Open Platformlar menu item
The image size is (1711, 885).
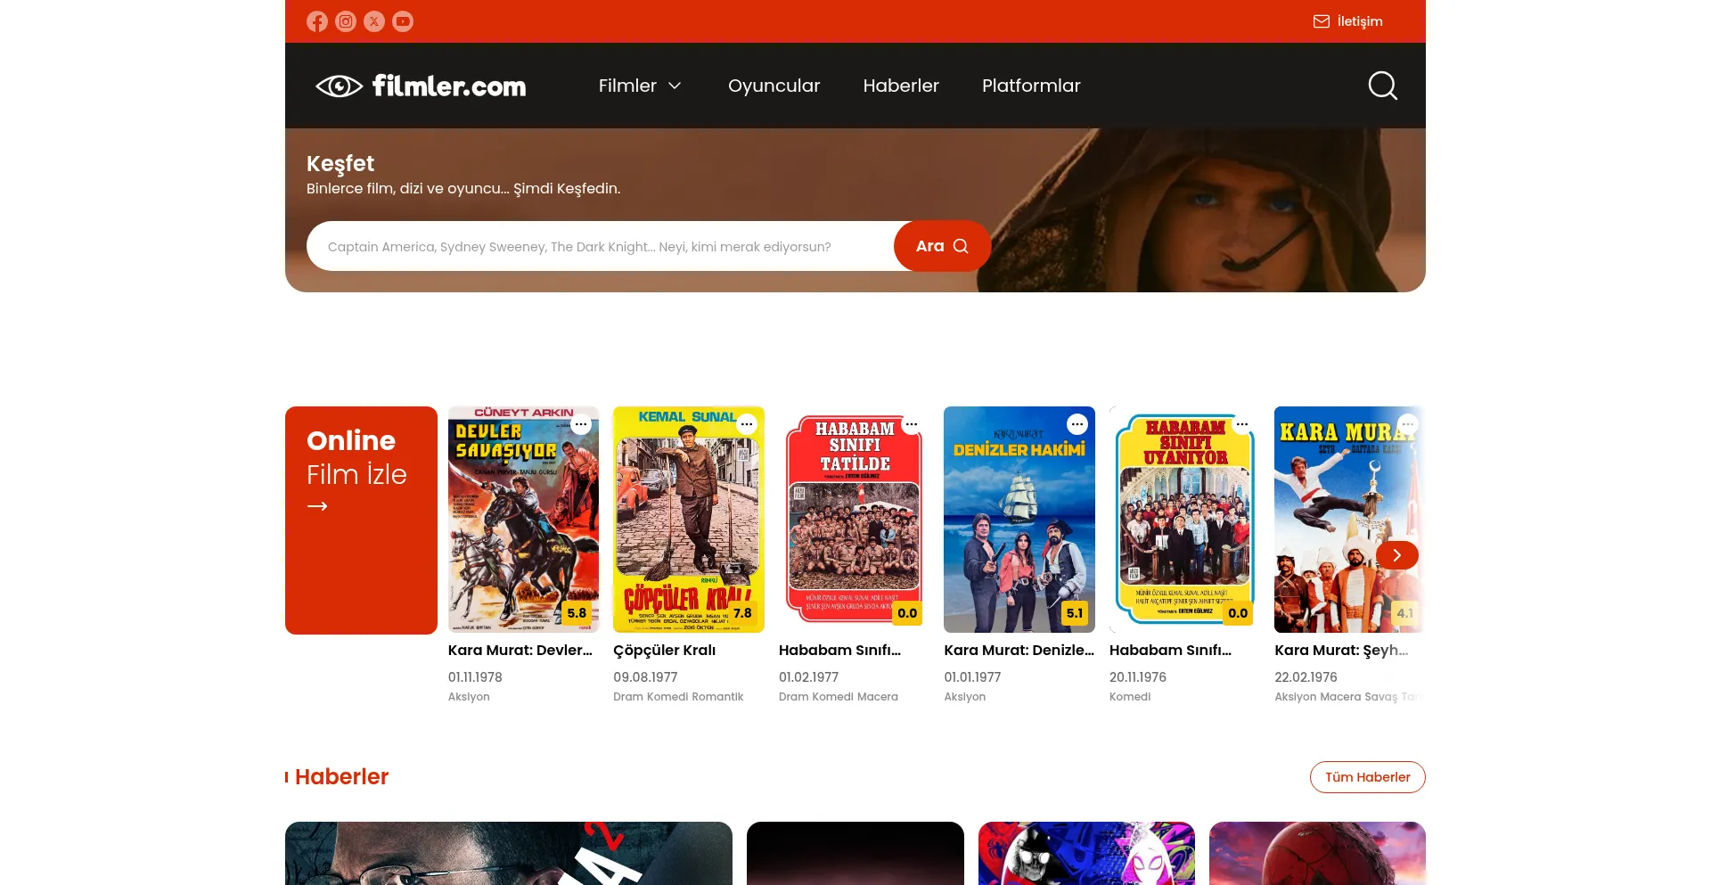1031,86
